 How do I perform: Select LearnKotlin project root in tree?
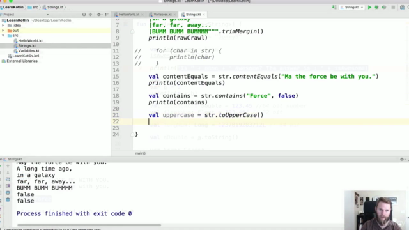pos(18,20)
